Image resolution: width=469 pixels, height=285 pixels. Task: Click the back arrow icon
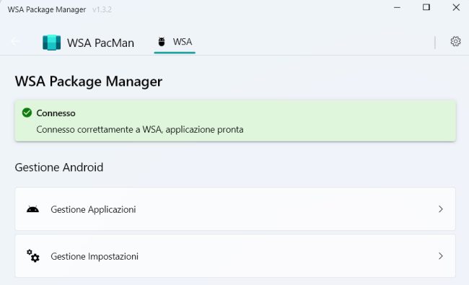pyautogui.click(x=15, y=41)
